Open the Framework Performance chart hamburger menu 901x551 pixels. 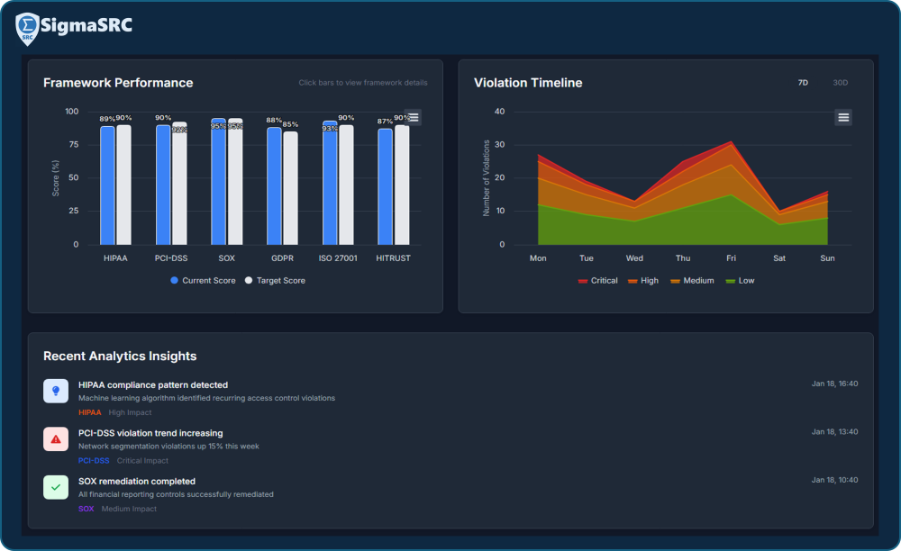pyautogui.click(x=414, y=117)
